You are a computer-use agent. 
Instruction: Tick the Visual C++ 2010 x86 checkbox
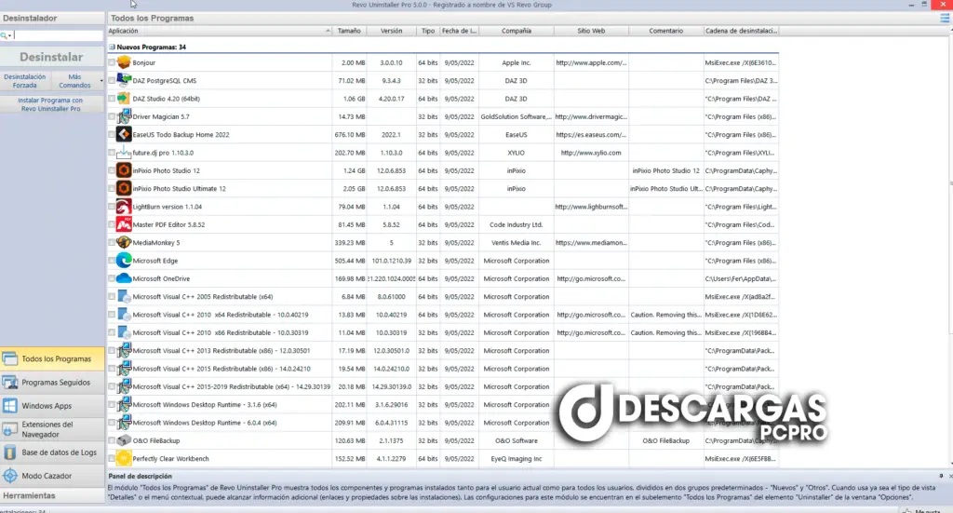[112, 332]
